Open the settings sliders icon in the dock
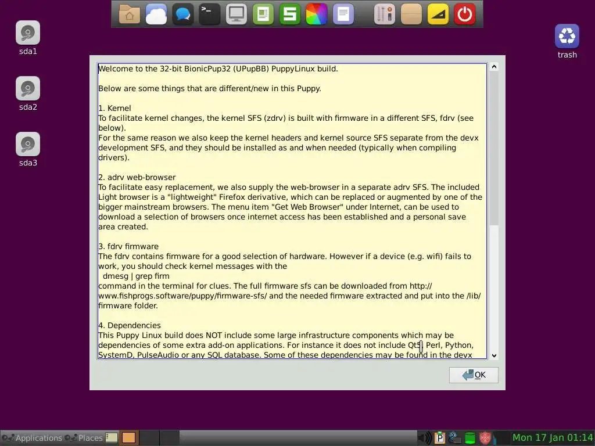 (385, 15)
